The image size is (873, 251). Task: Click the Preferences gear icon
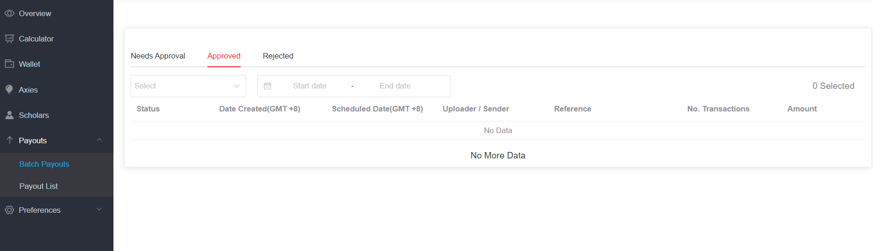9,210
